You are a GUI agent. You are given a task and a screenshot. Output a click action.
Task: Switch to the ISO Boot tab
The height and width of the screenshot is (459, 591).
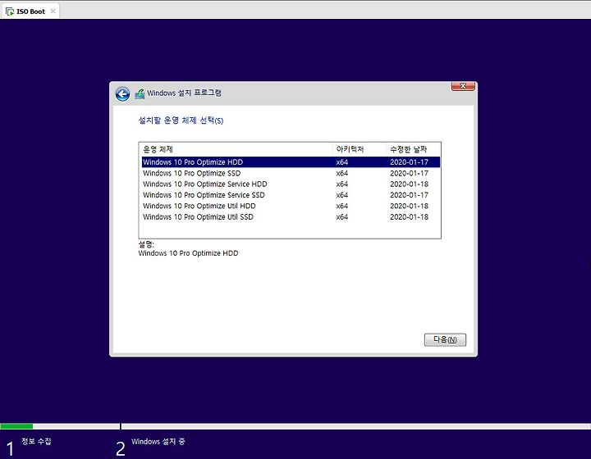click(x=30, y=11)
